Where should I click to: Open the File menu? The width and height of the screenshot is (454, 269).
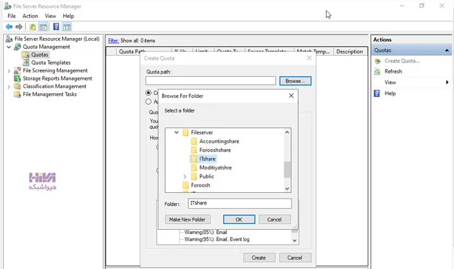pyautogui.click(x=11, y=16)
